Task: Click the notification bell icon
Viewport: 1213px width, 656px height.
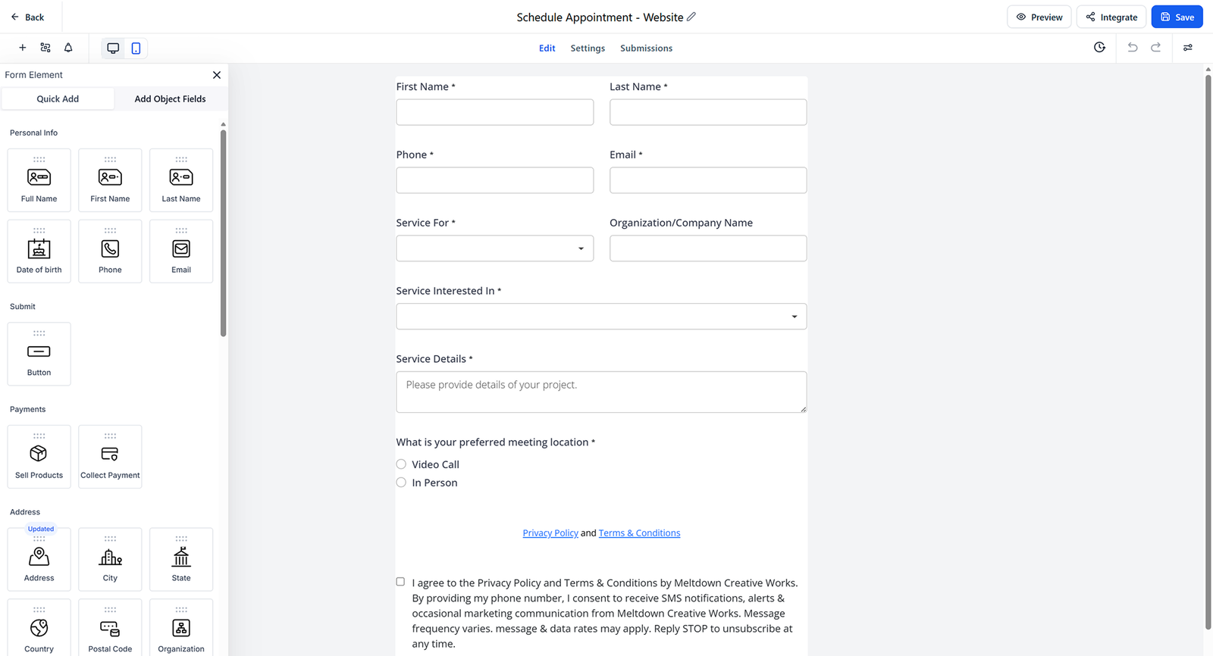Action: 68,48
